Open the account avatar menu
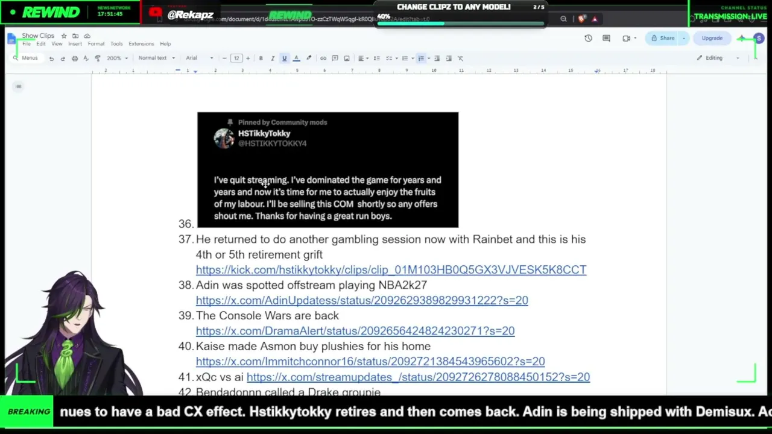Viewport: 772px width, 434px height. [759, 39]
